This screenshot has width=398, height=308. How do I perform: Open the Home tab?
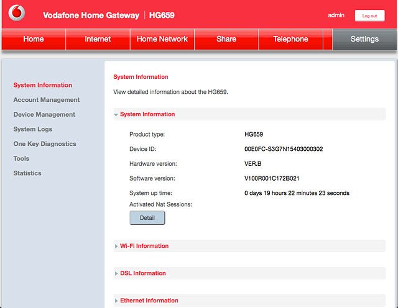click(34, 39)
